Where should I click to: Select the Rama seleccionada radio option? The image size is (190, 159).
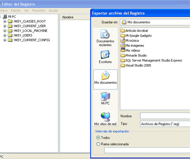(98, 144)
